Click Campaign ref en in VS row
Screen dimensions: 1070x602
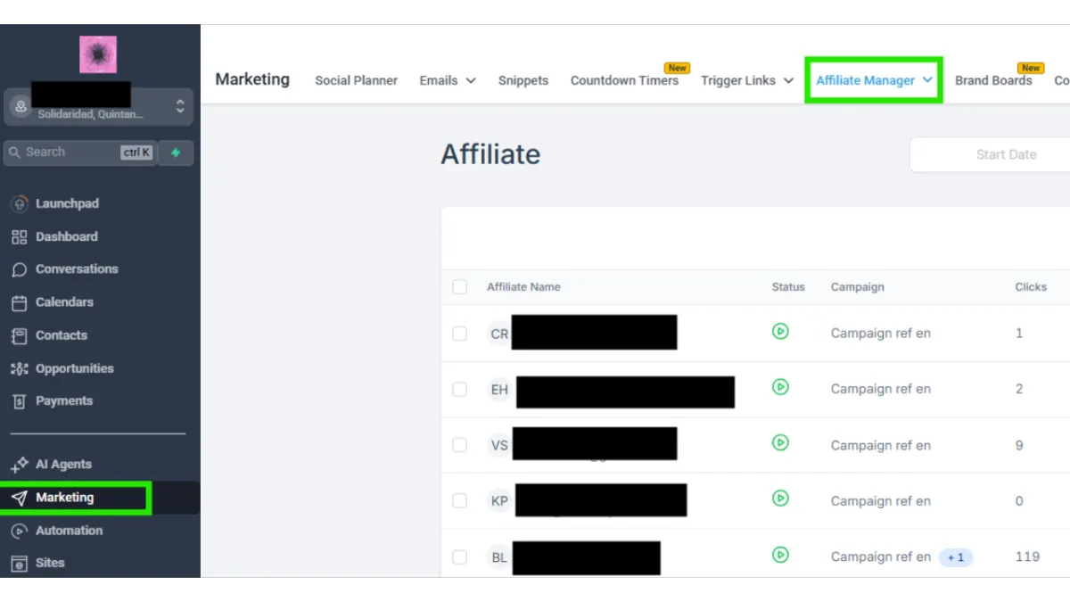point(881,445)
